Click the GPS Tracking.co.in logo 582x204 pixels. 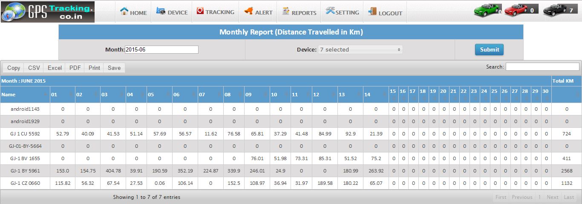coord(48,11)
